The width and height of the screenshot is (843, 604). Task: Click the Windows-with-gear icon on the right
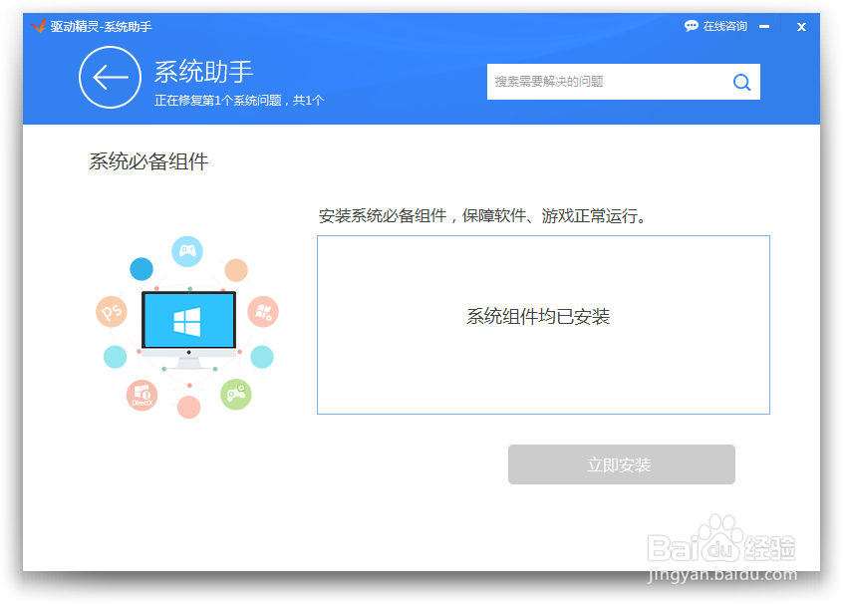(264, 310)
